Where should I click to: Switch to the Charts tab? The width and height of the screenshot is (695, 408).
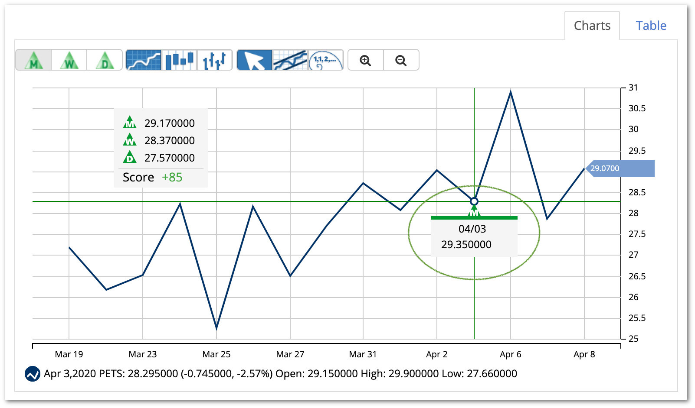coord(592,26)
